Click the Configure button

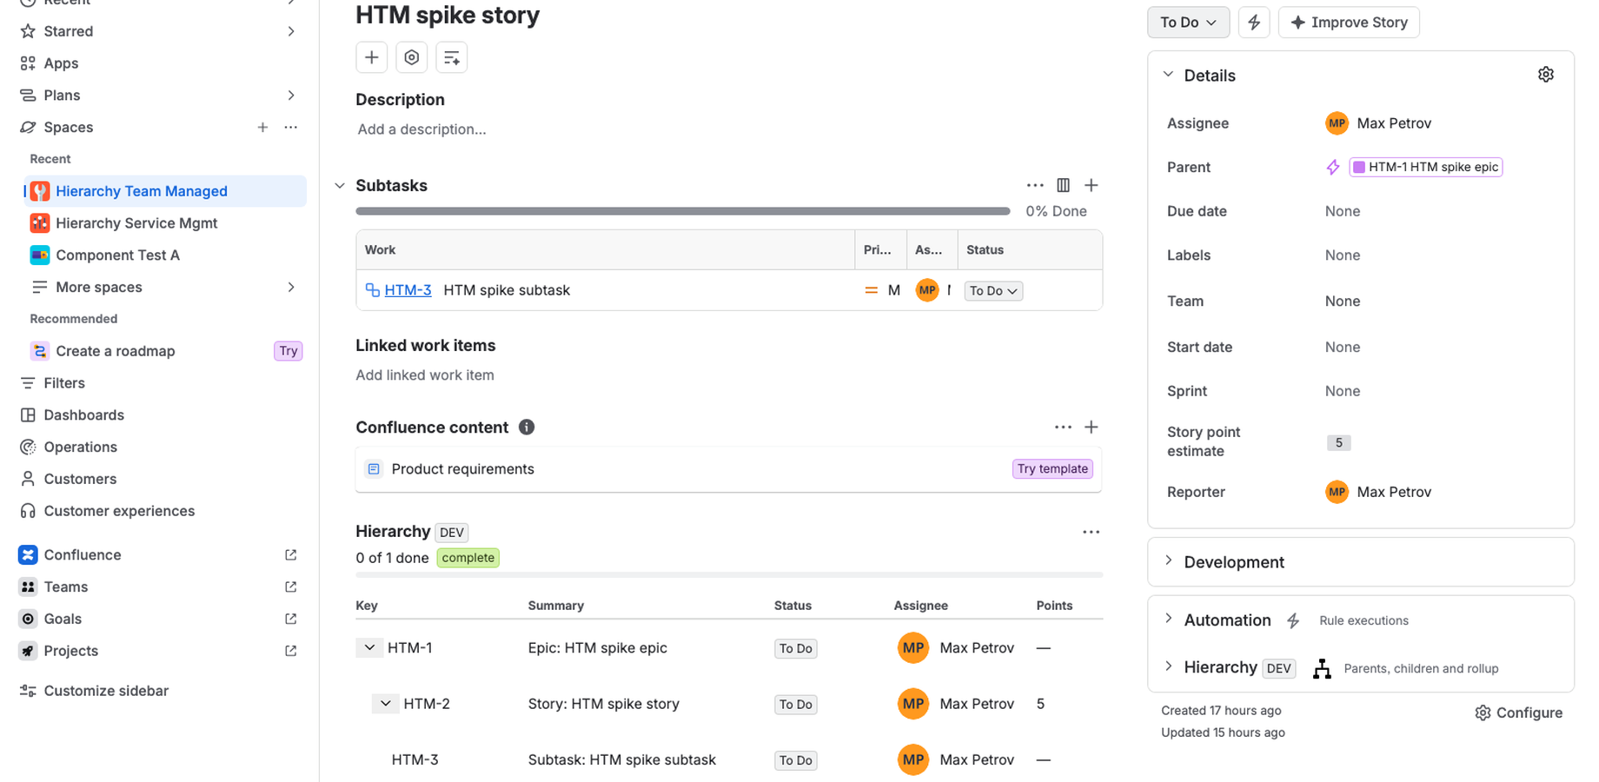pyautogui.click(x=1519, y=712)
